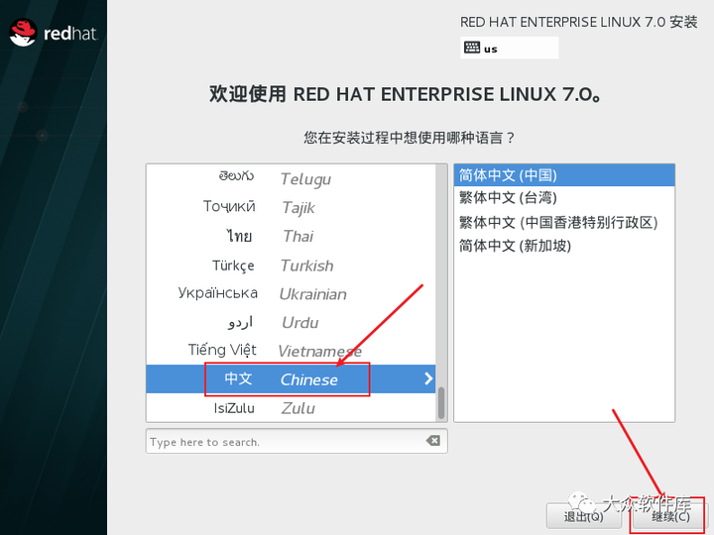Open the us keyboard layout indicator
The height and width of the screenshot is (535, 714).
(509, 48)
